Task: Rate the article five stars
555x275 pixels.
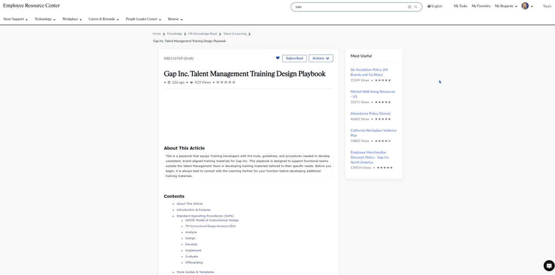Action: click(x=234, y=82)
